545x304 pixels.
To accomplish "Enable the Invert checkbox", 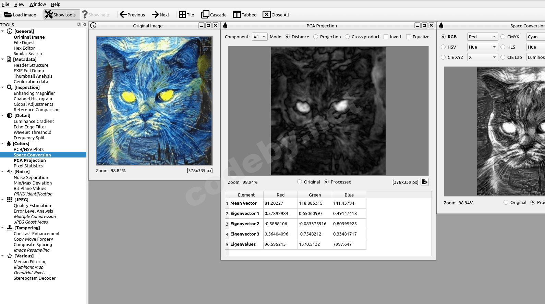I will click(386, 37).
